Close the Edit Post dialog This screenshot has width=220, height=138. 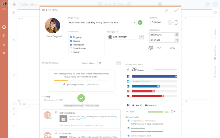(167, 10)
